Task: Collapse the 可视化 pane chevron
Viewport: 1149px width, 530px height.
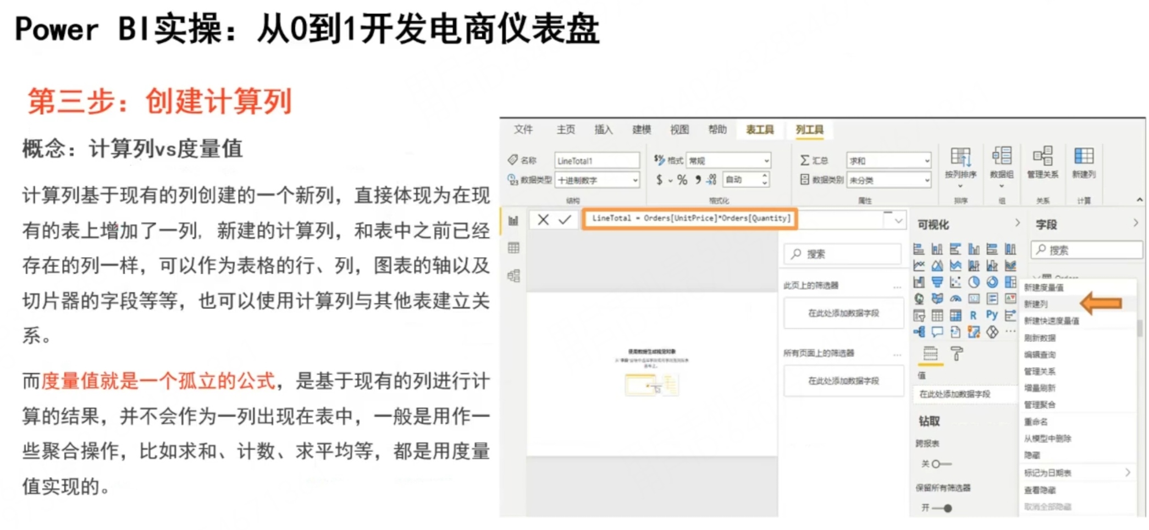Action: [x=1017, y=223]
